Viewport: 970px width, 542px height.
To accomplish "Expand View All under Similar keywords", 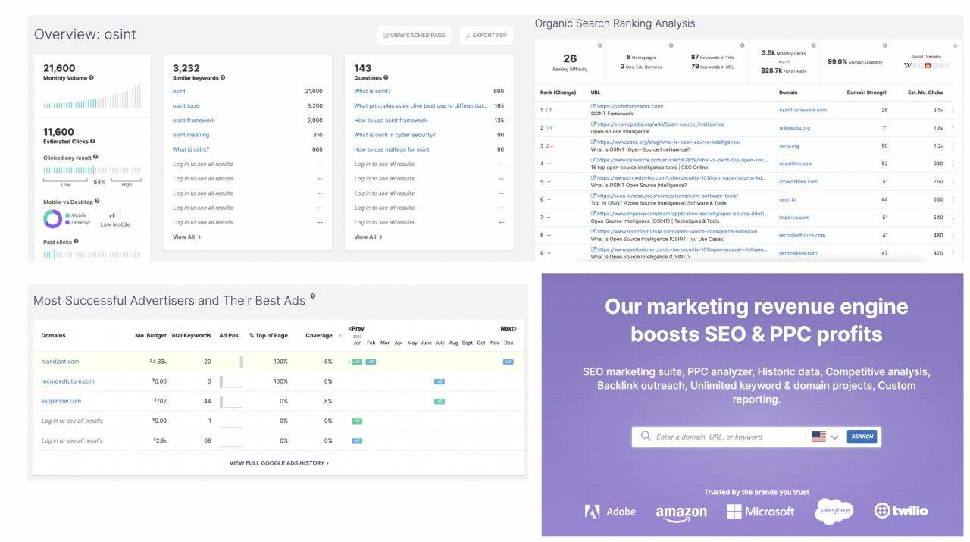I will pyautogui.click(x=186, y=237).
